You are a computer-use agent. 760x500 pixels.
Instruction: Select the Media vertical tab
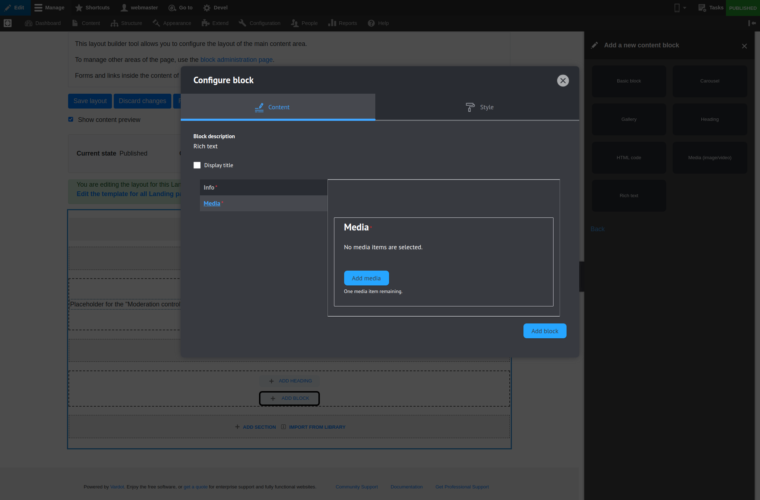pos(212,203)
